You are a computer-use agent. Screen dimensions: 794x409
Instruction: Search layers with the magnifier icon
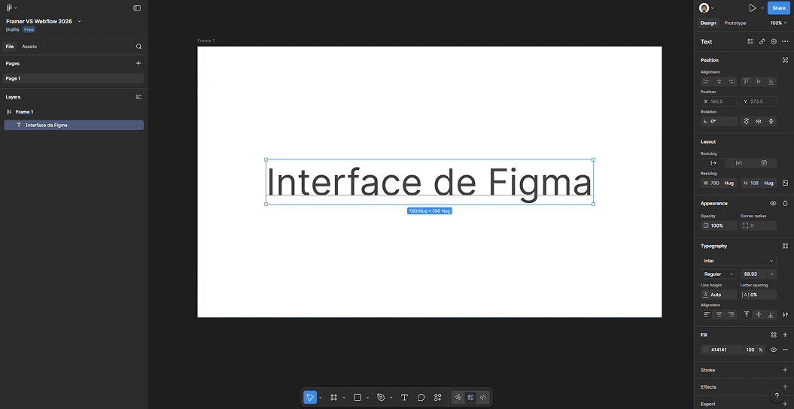pos(138,47)
